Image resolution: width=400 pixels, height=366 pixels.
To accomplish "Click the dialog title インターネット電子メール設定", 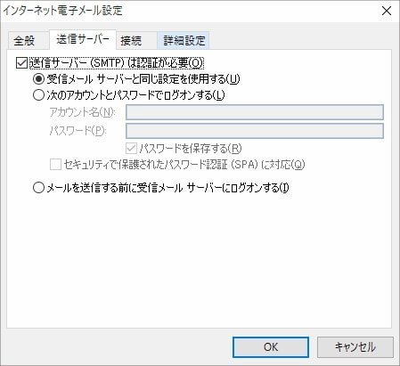I will coord(62,11).
